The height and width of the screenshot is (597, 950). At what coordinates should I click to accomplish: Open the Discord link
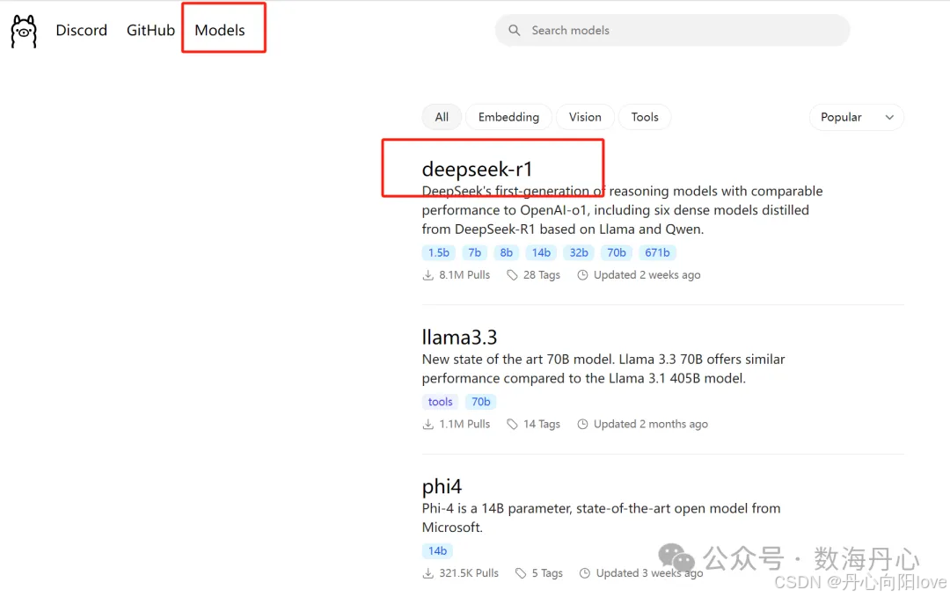81,30
